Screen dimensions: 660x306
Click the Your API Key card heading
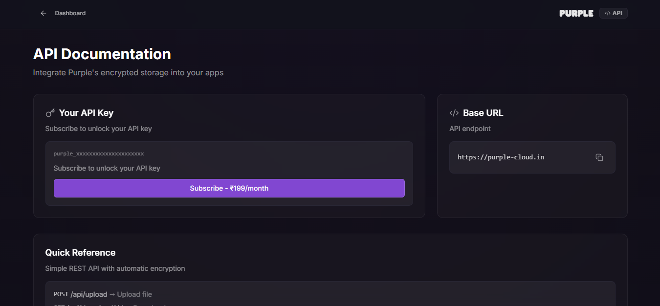coord(86,112)
